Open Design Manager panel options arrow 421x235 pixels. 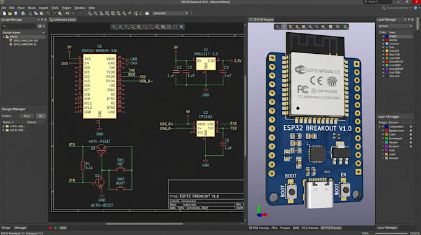[38, 20]
